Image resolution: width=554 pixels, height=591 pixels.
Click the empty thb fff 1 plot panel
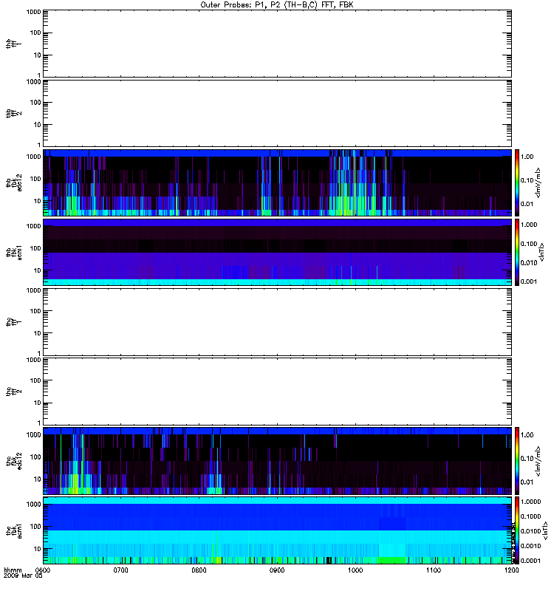tap(278, 44)
